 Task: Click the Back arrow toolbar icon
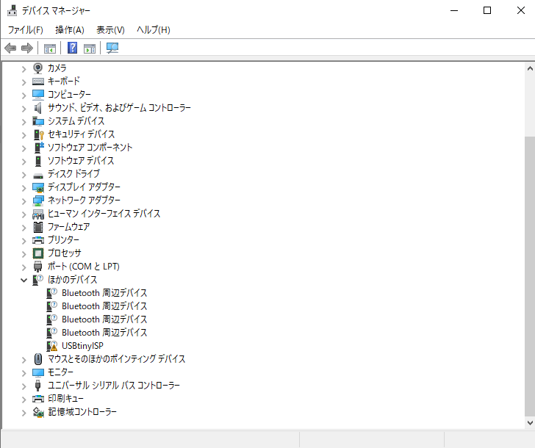pos(10,48)
